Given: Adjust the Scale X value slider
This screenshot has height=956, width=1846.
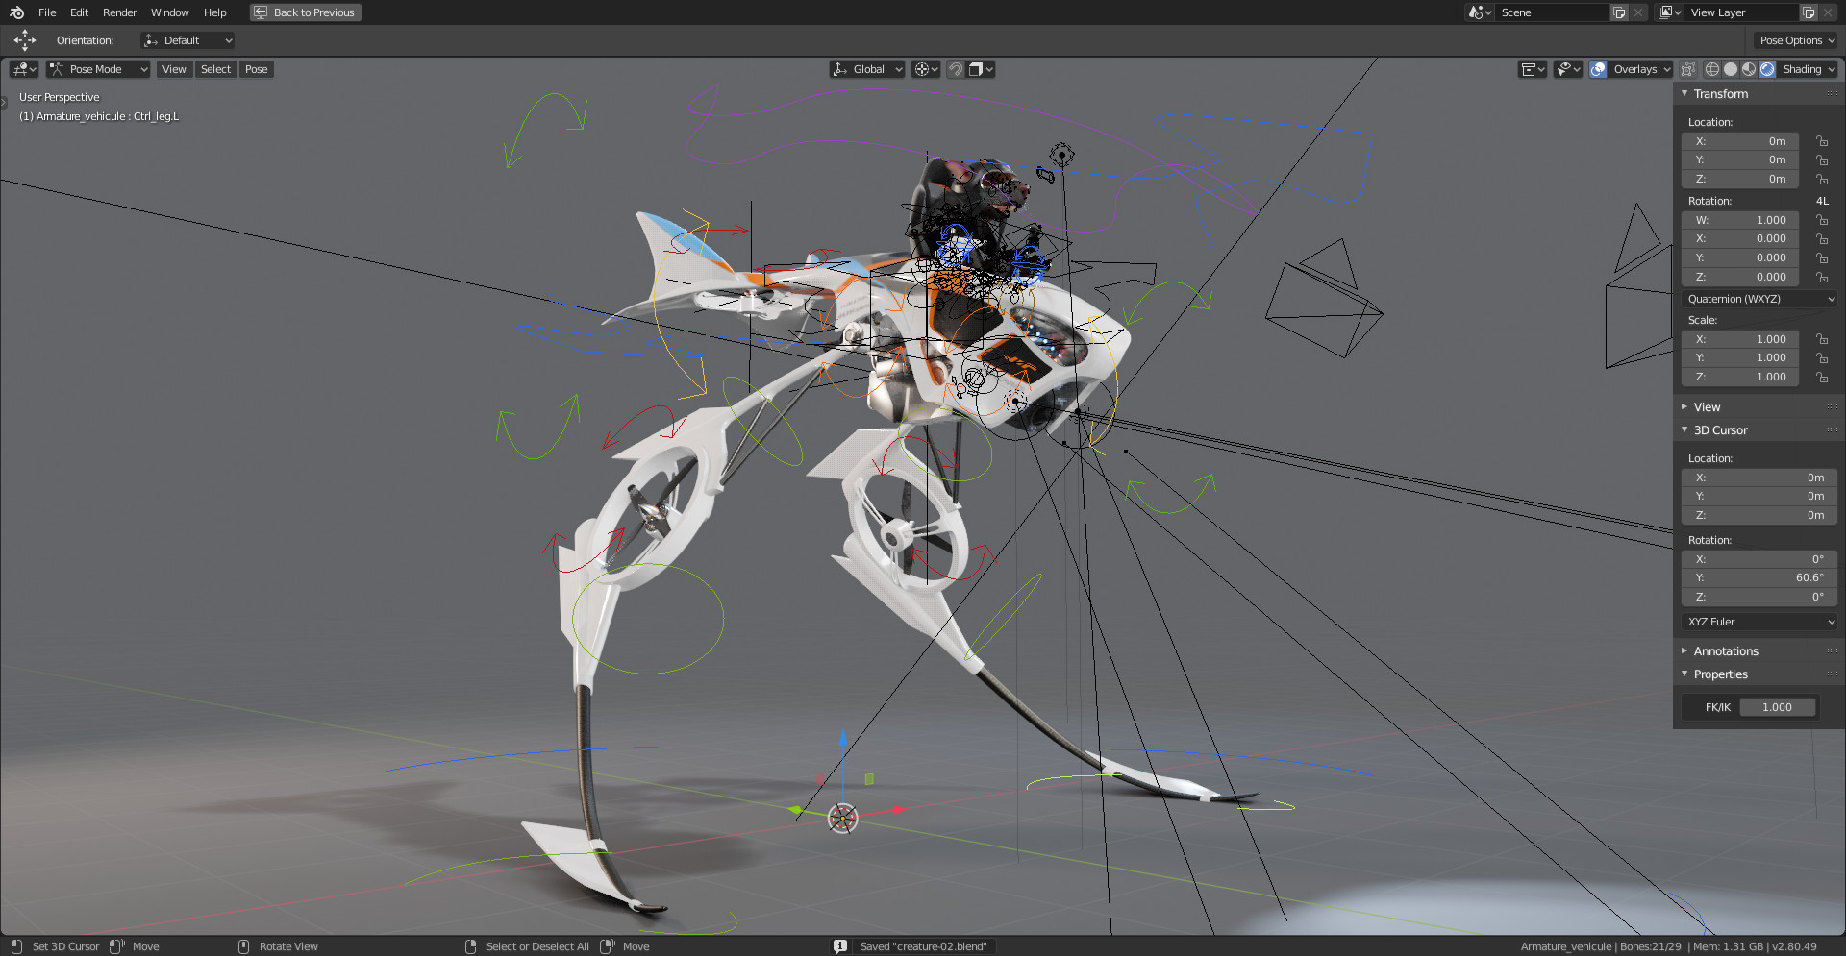Looking at the screenshot, I should tap(1739, 339).
